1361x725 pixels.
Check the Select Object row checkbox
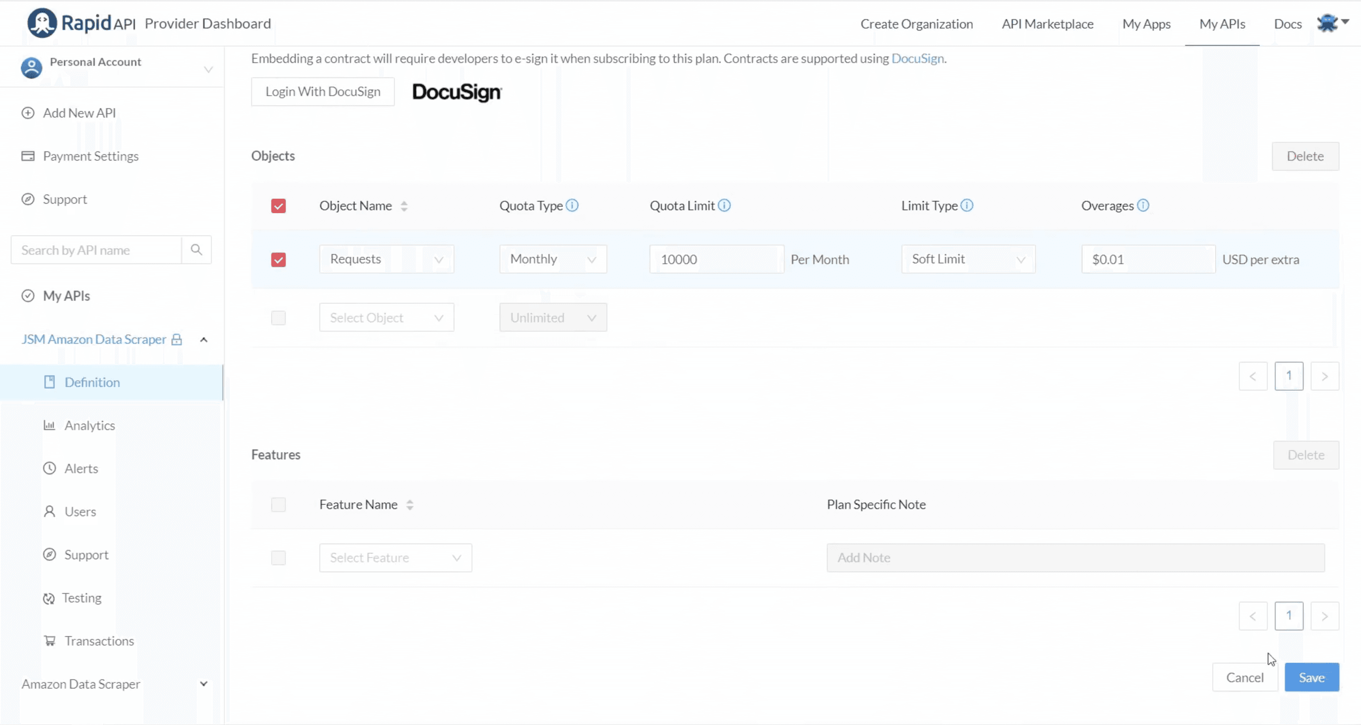point(279,318)
